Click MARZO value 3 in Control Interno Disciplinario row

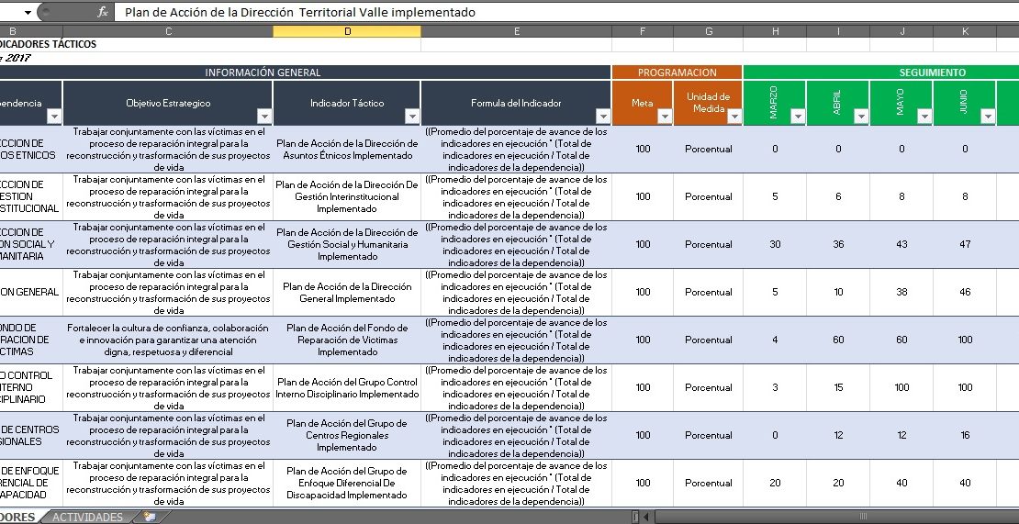pyautogui.click(x=775, y=387)
